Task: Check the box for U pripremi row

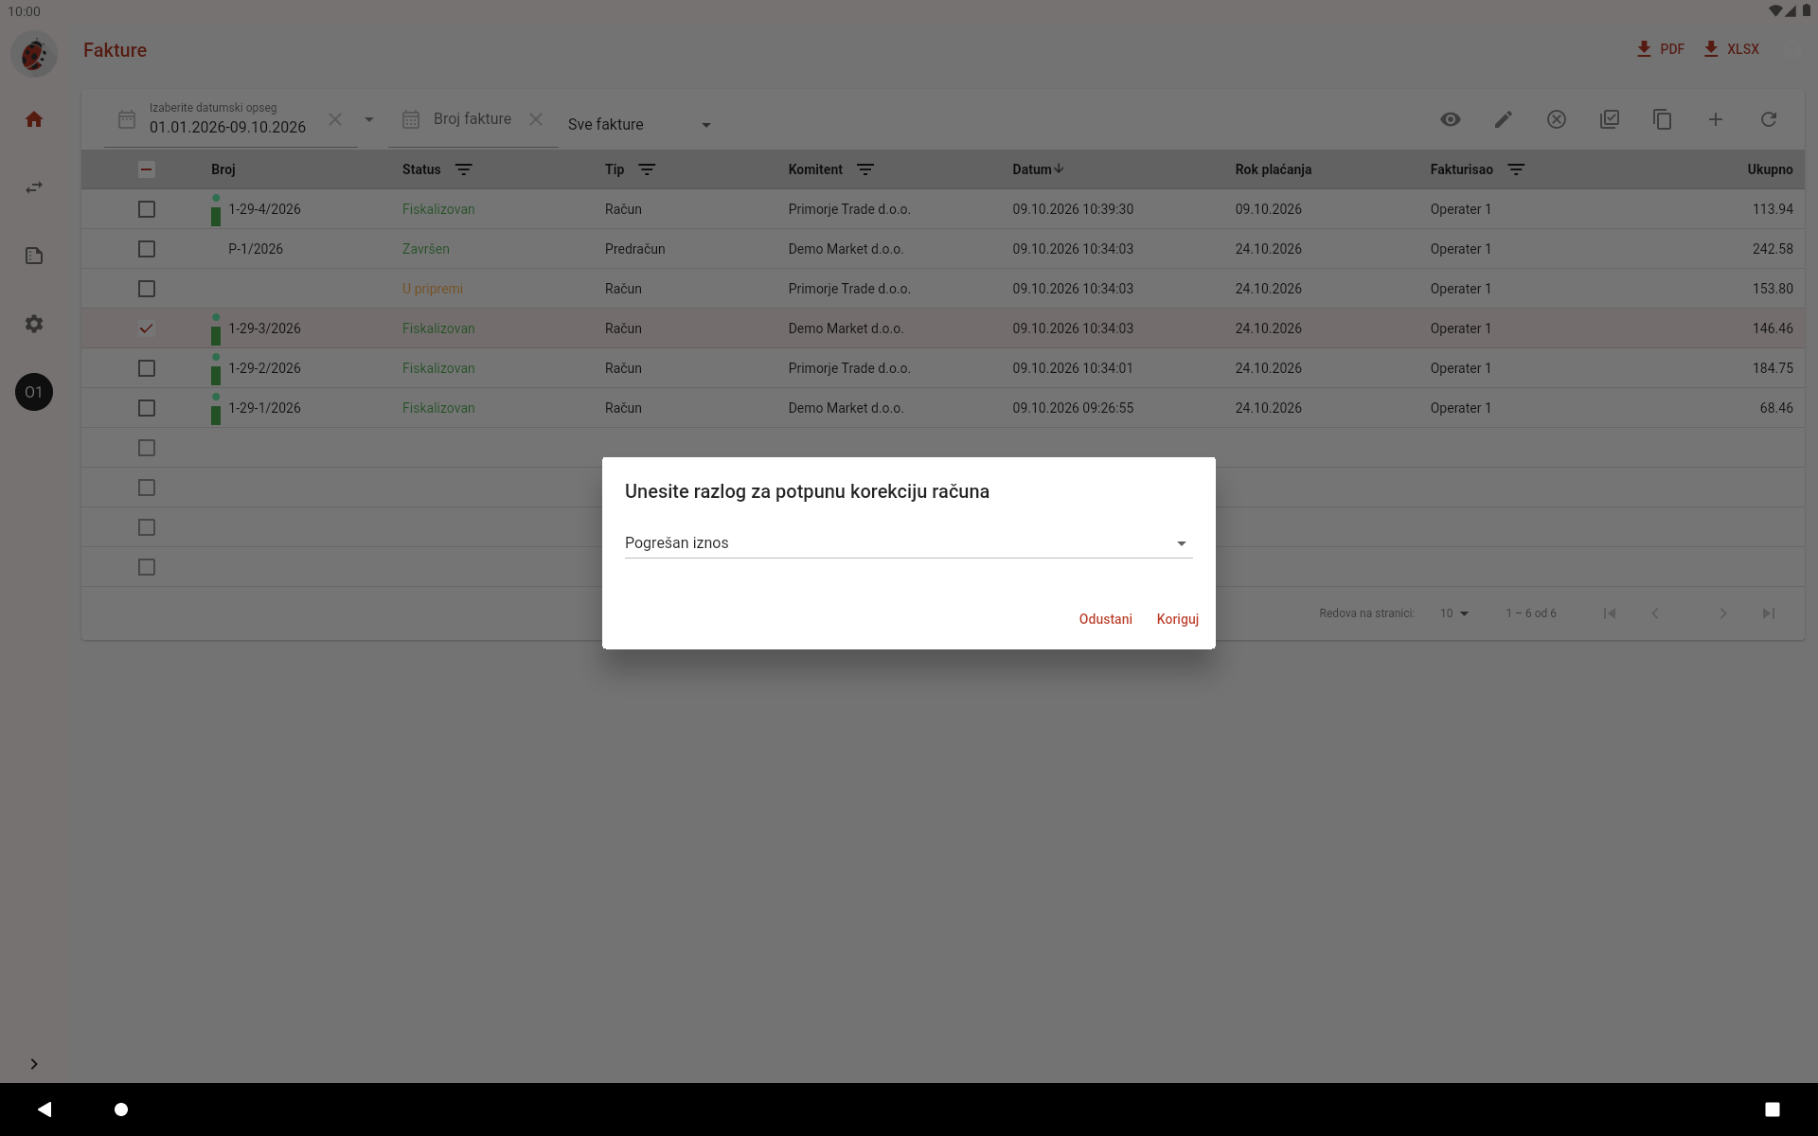Action: [147, 289]
